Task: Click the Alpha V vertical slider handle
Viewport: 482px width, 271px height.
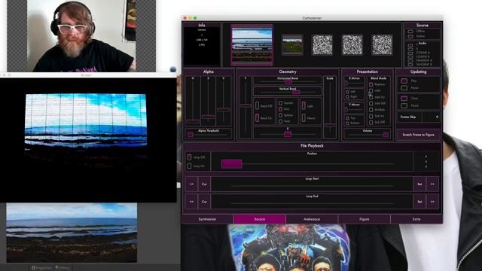Action: pyautogui.click(x=224, y=109)
